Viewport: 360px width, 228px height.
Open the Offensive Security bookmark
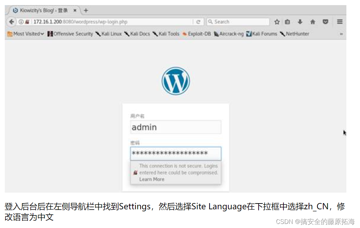(70, 34)
